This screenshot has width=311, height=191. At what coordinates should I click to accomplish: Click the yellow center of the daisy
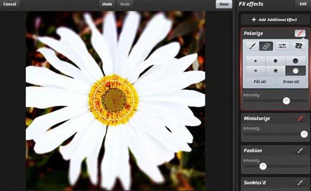coord(114,100)
